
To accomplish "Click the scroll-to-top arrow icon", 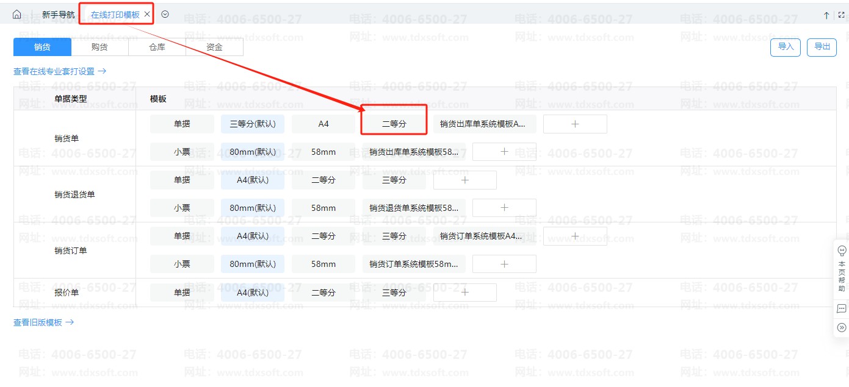I will click(826, 15).
